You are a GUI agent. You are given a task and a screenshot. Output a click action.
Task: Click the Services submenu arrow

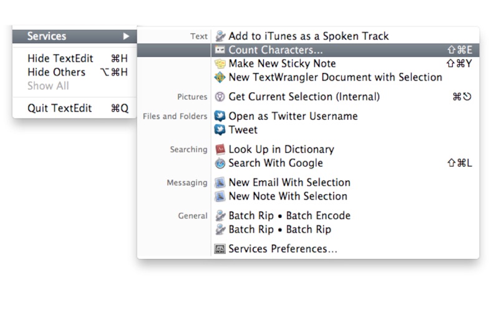tap(127, 36)
